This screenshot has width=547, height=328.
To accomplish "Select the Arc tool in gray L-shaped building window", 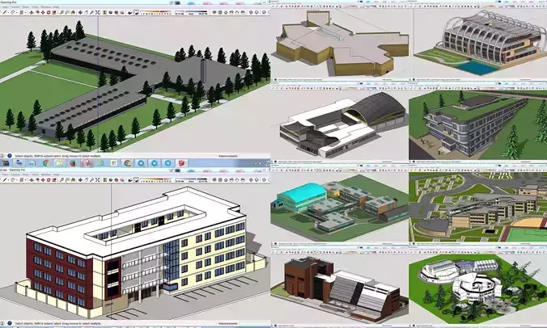I will pos(13,12).
